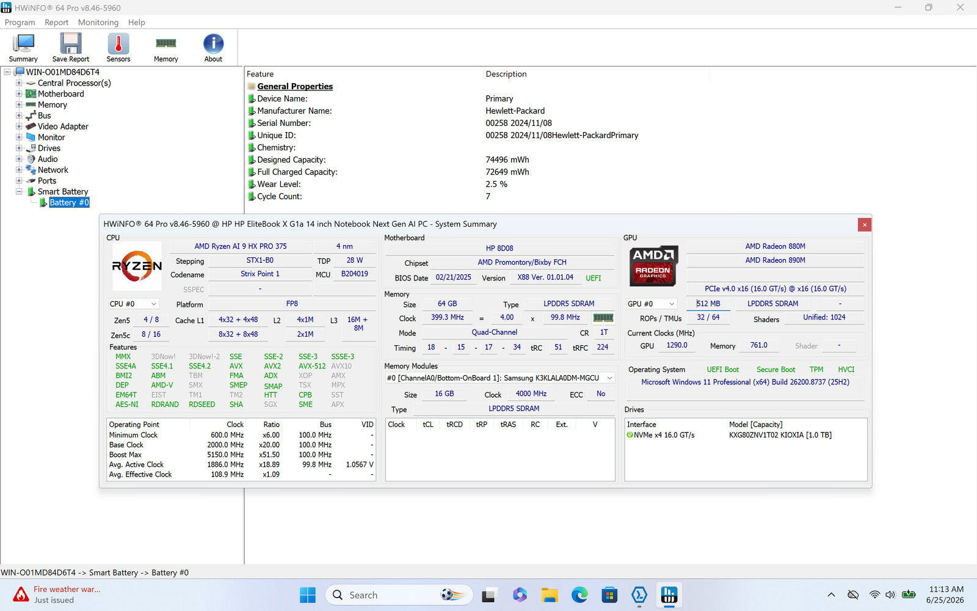977x611 pixels.
Task: Open the Report menu
Action: [x=56, y=23]
